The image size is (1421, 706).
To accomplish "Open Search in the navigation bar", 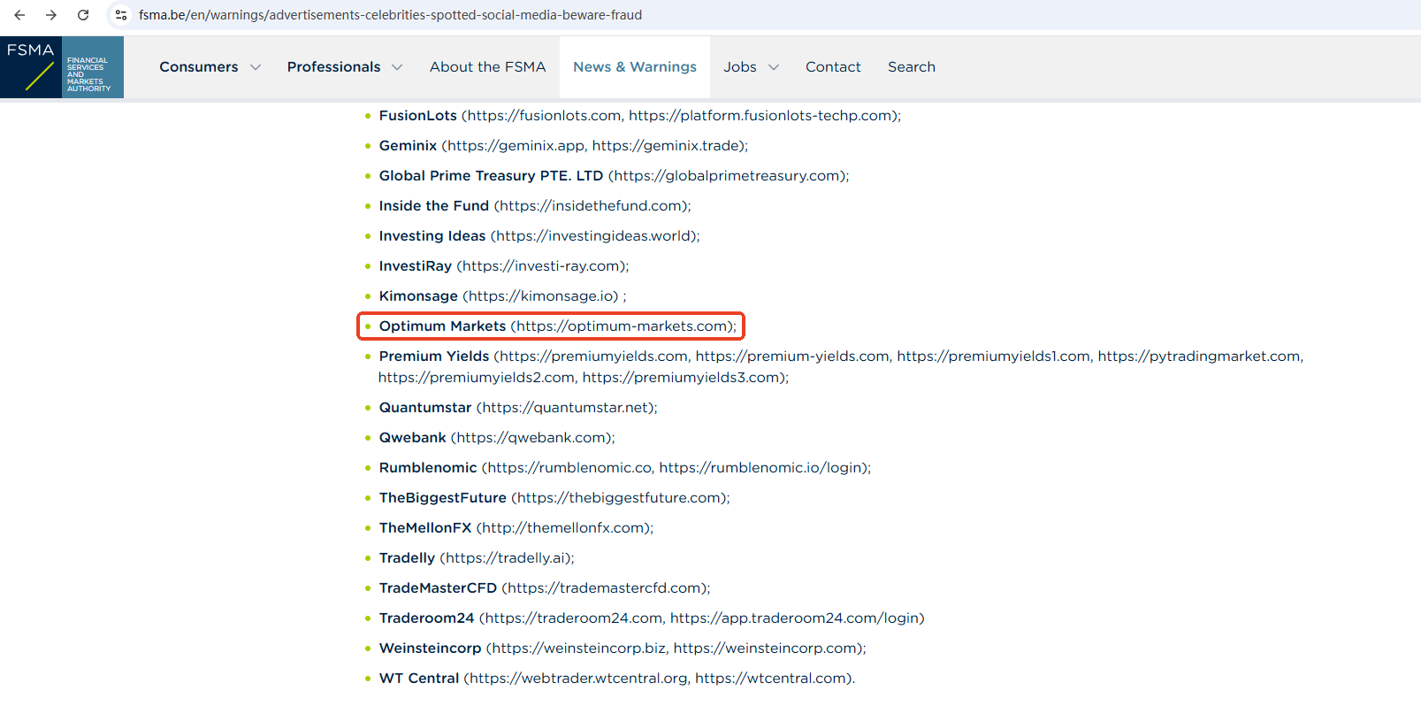I will 911,67.
